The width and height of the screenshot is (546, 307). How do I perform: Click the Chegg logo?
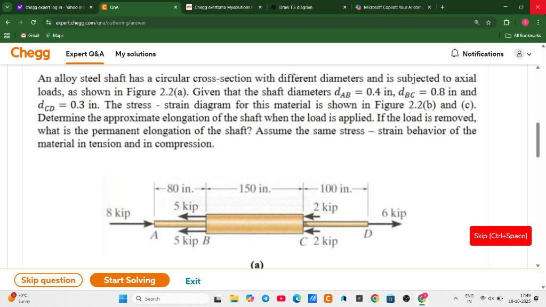30,53
